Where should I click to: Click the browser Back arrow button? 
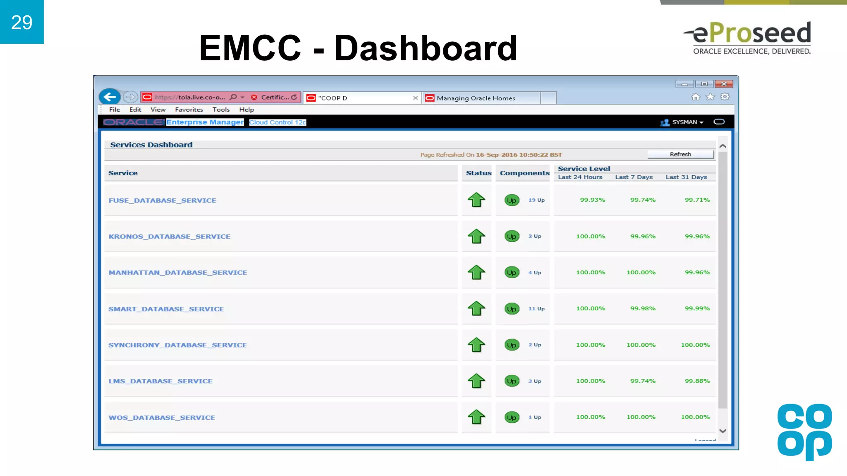coord(110,97)
